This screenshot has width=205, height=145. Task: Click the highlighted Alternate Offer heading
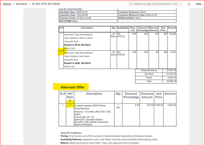[x=73, y=87]
